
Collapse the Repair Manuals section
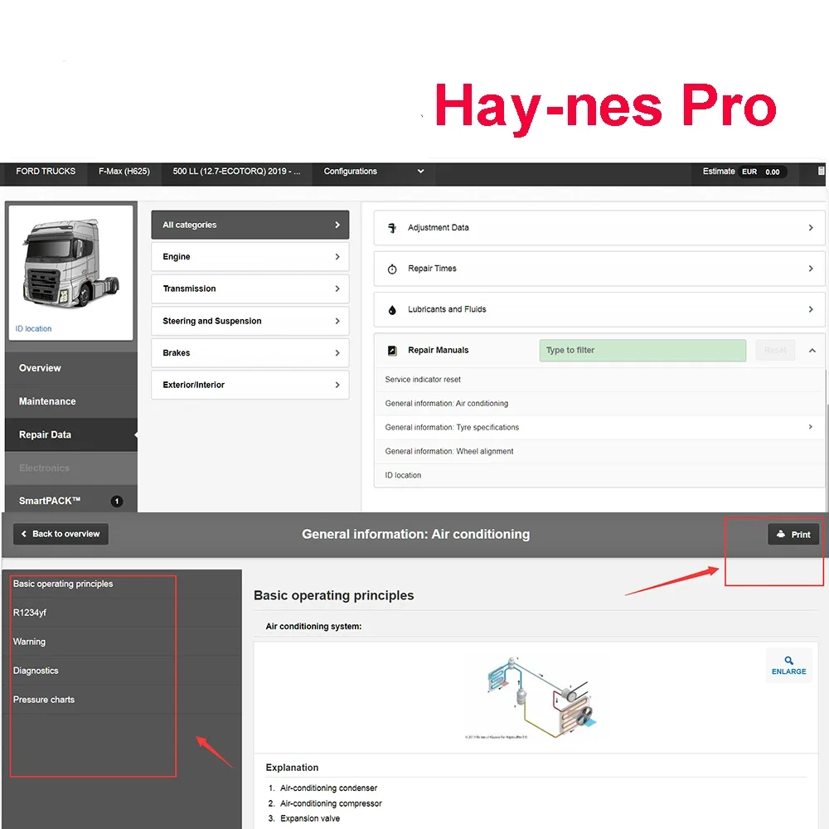[812, 351]
